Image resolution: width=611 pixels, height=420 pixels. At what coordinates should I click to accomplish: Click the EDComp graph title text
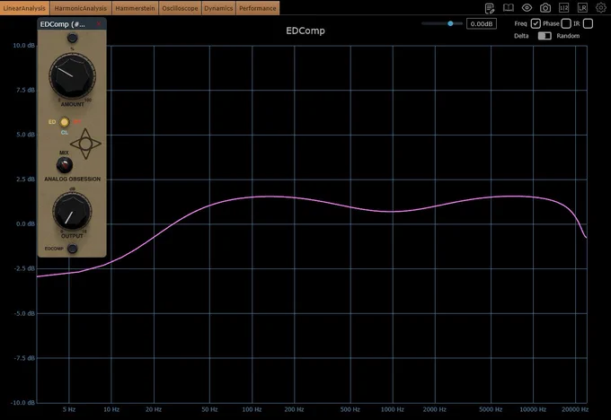click(305, 31)
